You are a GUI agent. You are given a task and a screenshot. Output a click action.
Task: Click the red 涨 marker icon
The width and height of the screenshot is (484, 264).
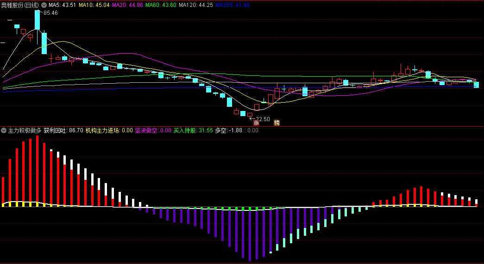256,123
